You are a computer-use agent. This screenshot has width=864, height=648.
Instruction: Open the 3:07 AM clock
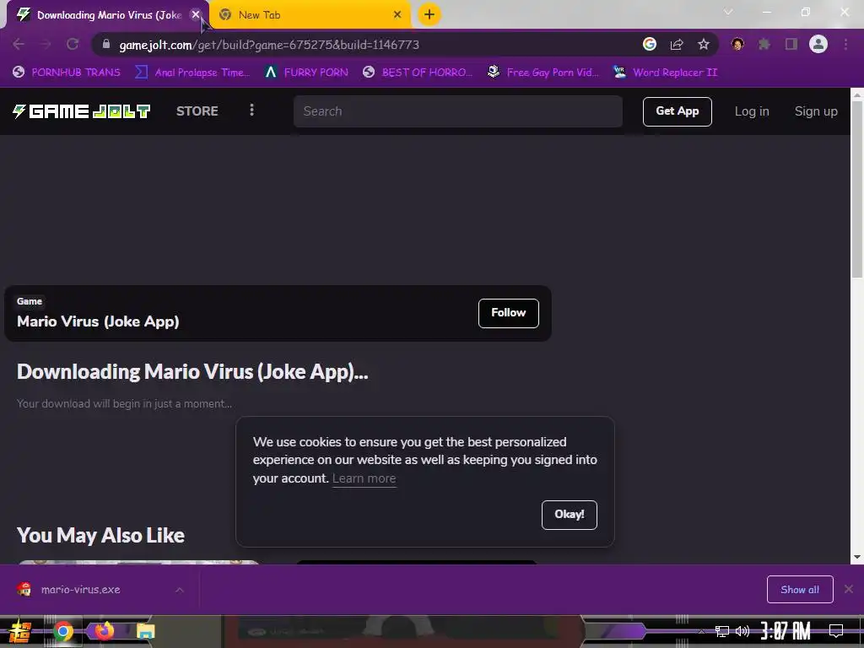click(x=786, y=631)
